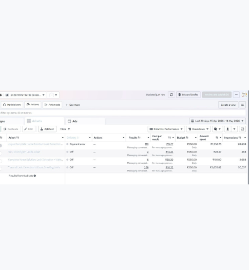
Task: Click the filter by name, ID or metrics field
Action: (123, 113)
